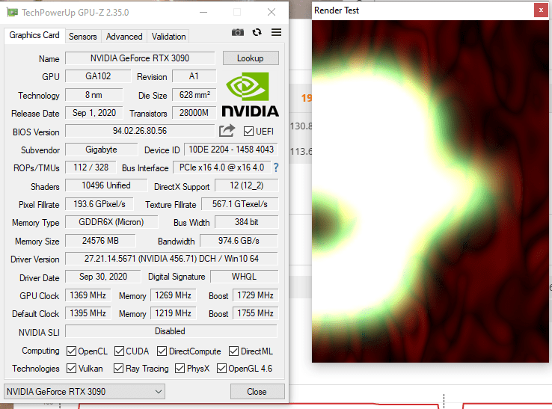The width and height of the screenshot is (552, 409).
Task: Click the Driver Version field
Action: 171,259
